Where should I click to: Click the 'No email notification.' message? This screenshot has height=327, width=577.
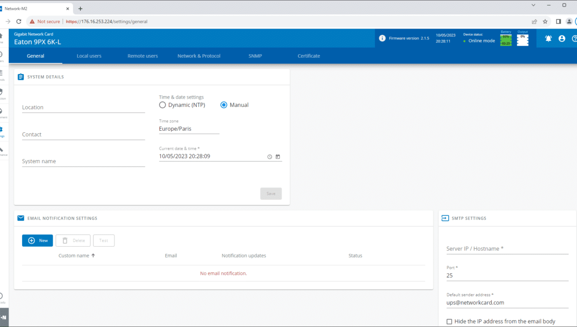[223, 273]
